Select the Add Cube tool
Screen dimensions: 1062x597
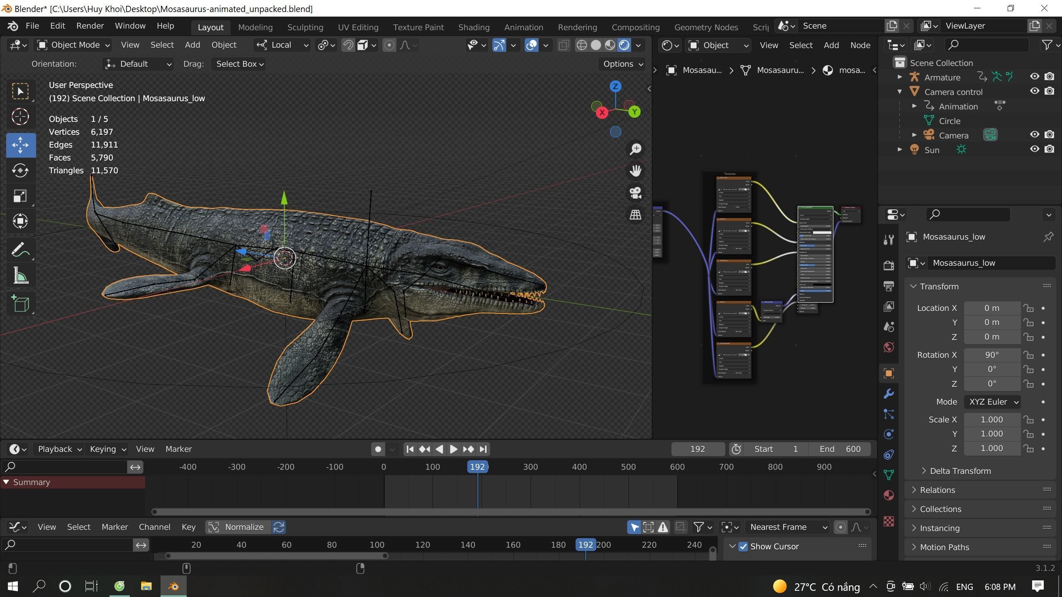click(20, 304)
